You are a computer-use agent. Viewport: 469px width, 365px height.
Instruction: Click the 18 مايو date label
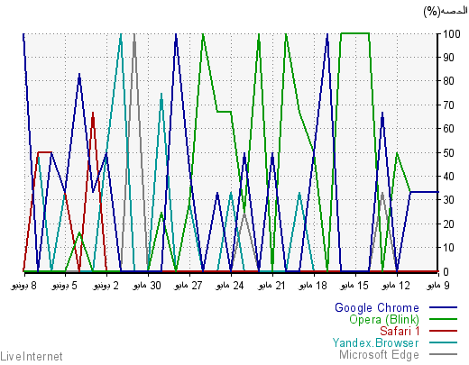[313, 286]
